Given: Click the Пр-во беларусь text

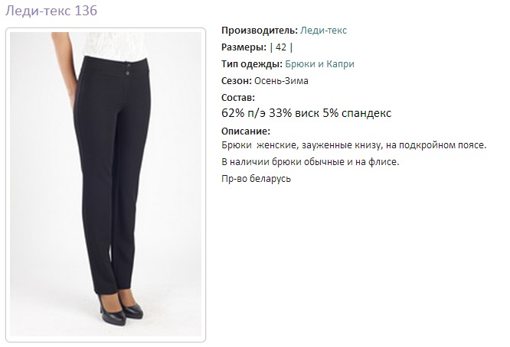Looking at the screenshot, I should click(x=256, y=179).
